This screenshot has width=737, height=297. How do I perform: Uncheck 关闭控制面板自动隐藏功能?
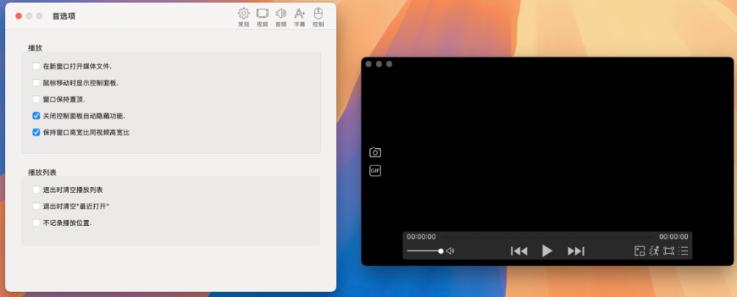36,116
